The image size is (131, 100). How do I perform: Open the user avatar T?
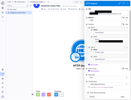coord(3,97)
